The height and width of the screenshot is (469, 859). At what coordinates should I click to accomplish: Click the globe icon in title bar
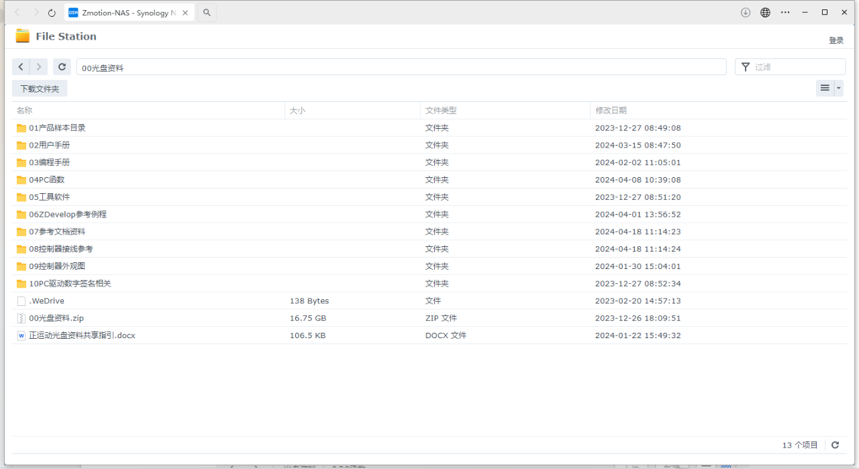(765, 13)
